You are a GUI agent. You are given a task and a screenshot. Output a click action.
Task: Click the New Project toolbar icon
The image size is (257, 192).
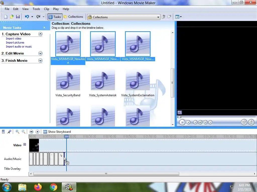tap(6, 17)
